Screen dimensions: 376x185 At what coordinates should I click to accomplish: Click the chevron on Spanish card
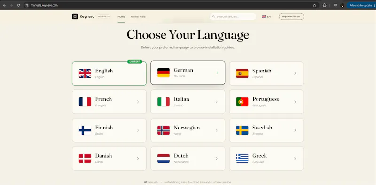tap(295, 73)
